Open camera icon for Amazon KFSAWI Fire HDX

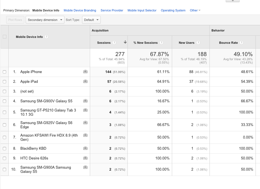(x=85, y=135)
